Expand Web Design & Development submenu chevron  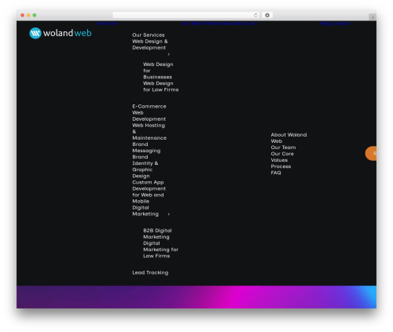point(169,54)
